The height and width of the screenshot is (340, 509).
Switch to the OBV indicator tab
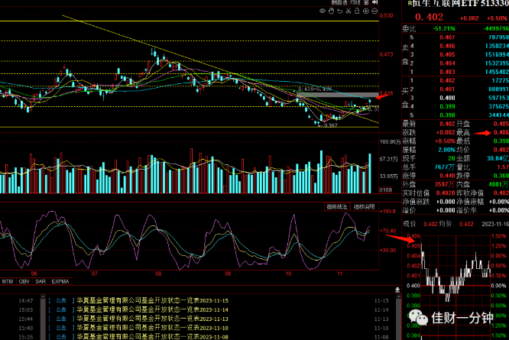point(24,281)
